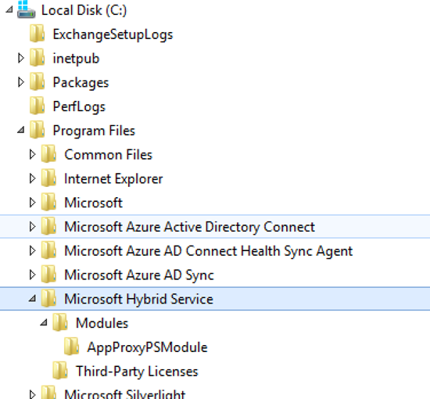Image resolution: width=430 pixels, height=399 pixels.
Task: Expand the Common Files folder
Action: (32, 154)
